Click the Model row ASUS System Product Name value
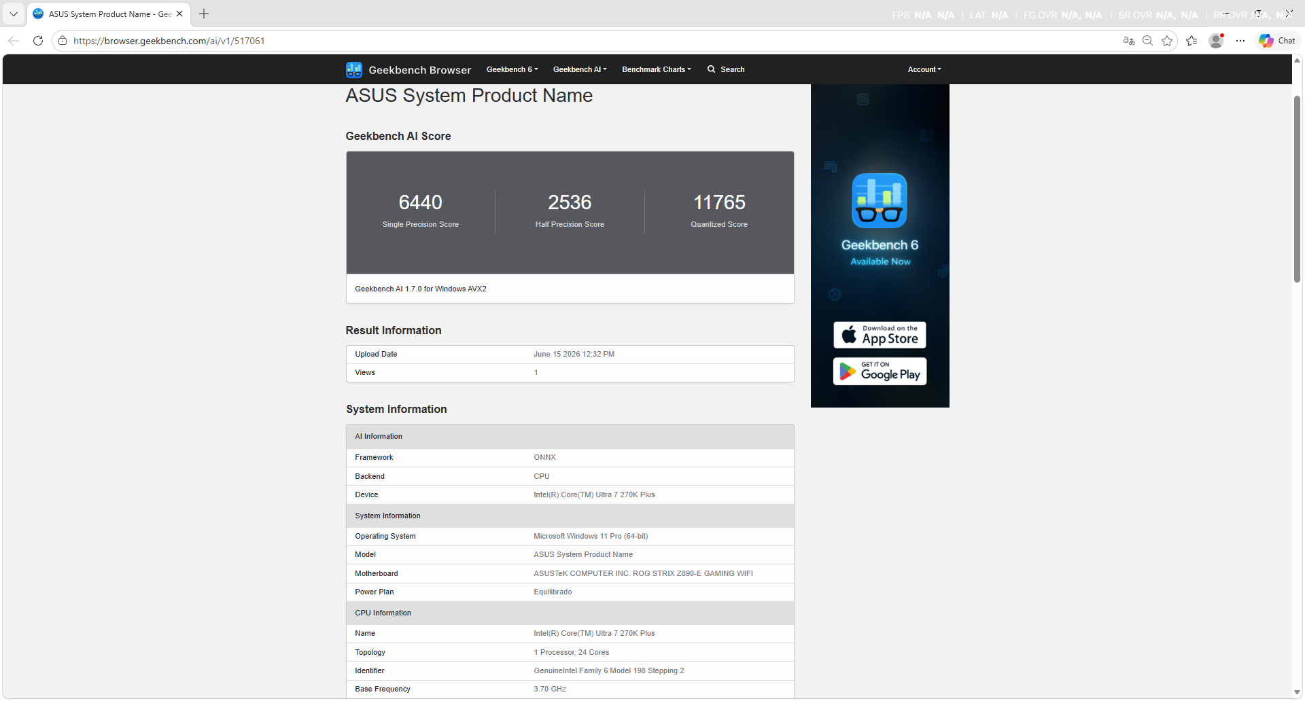Screen dimensions: 1305x701 [583, 554]
